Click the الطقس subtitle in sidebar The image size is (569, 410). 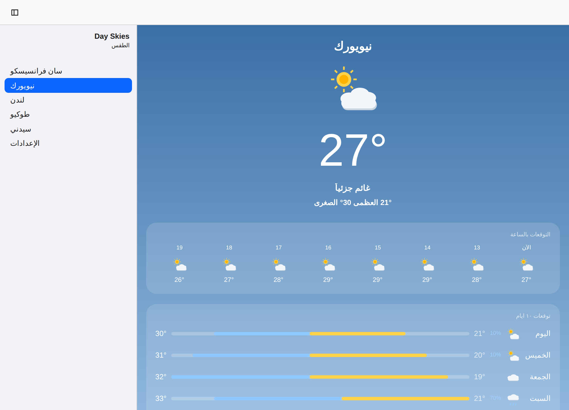(x=120, y=46)
